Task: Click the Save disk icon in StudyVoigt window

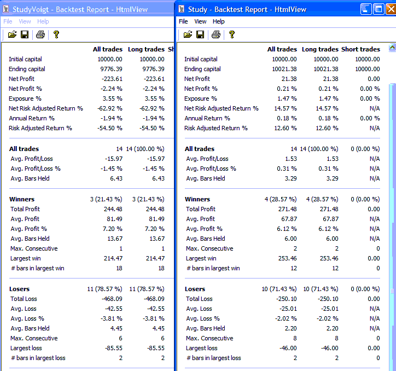Action: (x=25, y=34)
